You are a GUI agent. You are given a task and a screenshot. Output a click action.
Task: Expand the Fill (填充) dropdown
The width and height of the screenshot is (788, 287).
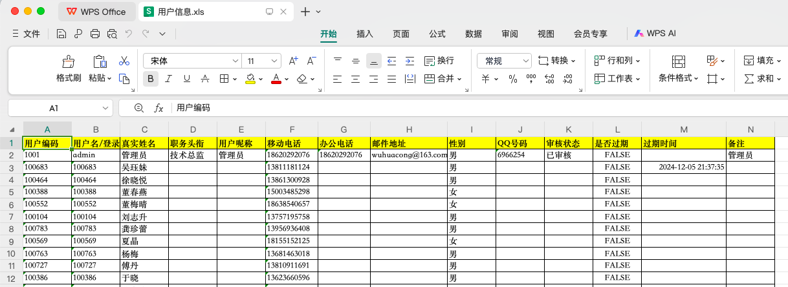pos(778,61)
